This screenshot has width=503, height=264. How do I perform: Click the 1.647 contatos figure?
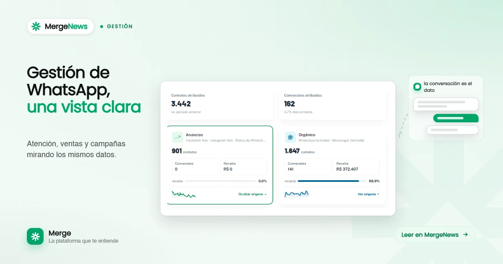[300, 151]
